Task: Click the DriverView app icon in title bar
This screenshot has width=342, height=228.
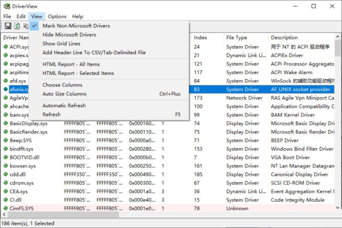Action: [x=6, y=6]
